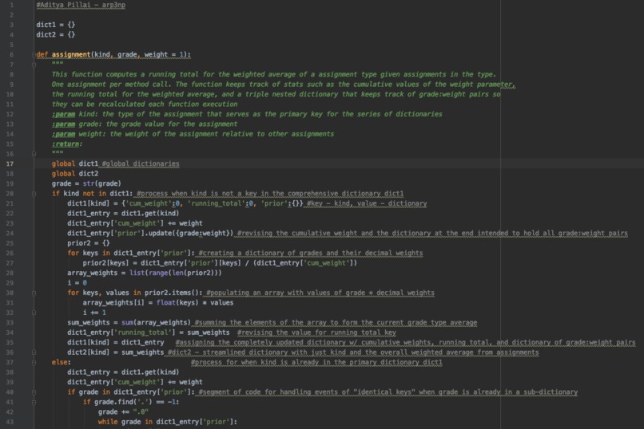
Task: Collapse the 'if grade in dict1_entry' block
Action: pos(34,392)
